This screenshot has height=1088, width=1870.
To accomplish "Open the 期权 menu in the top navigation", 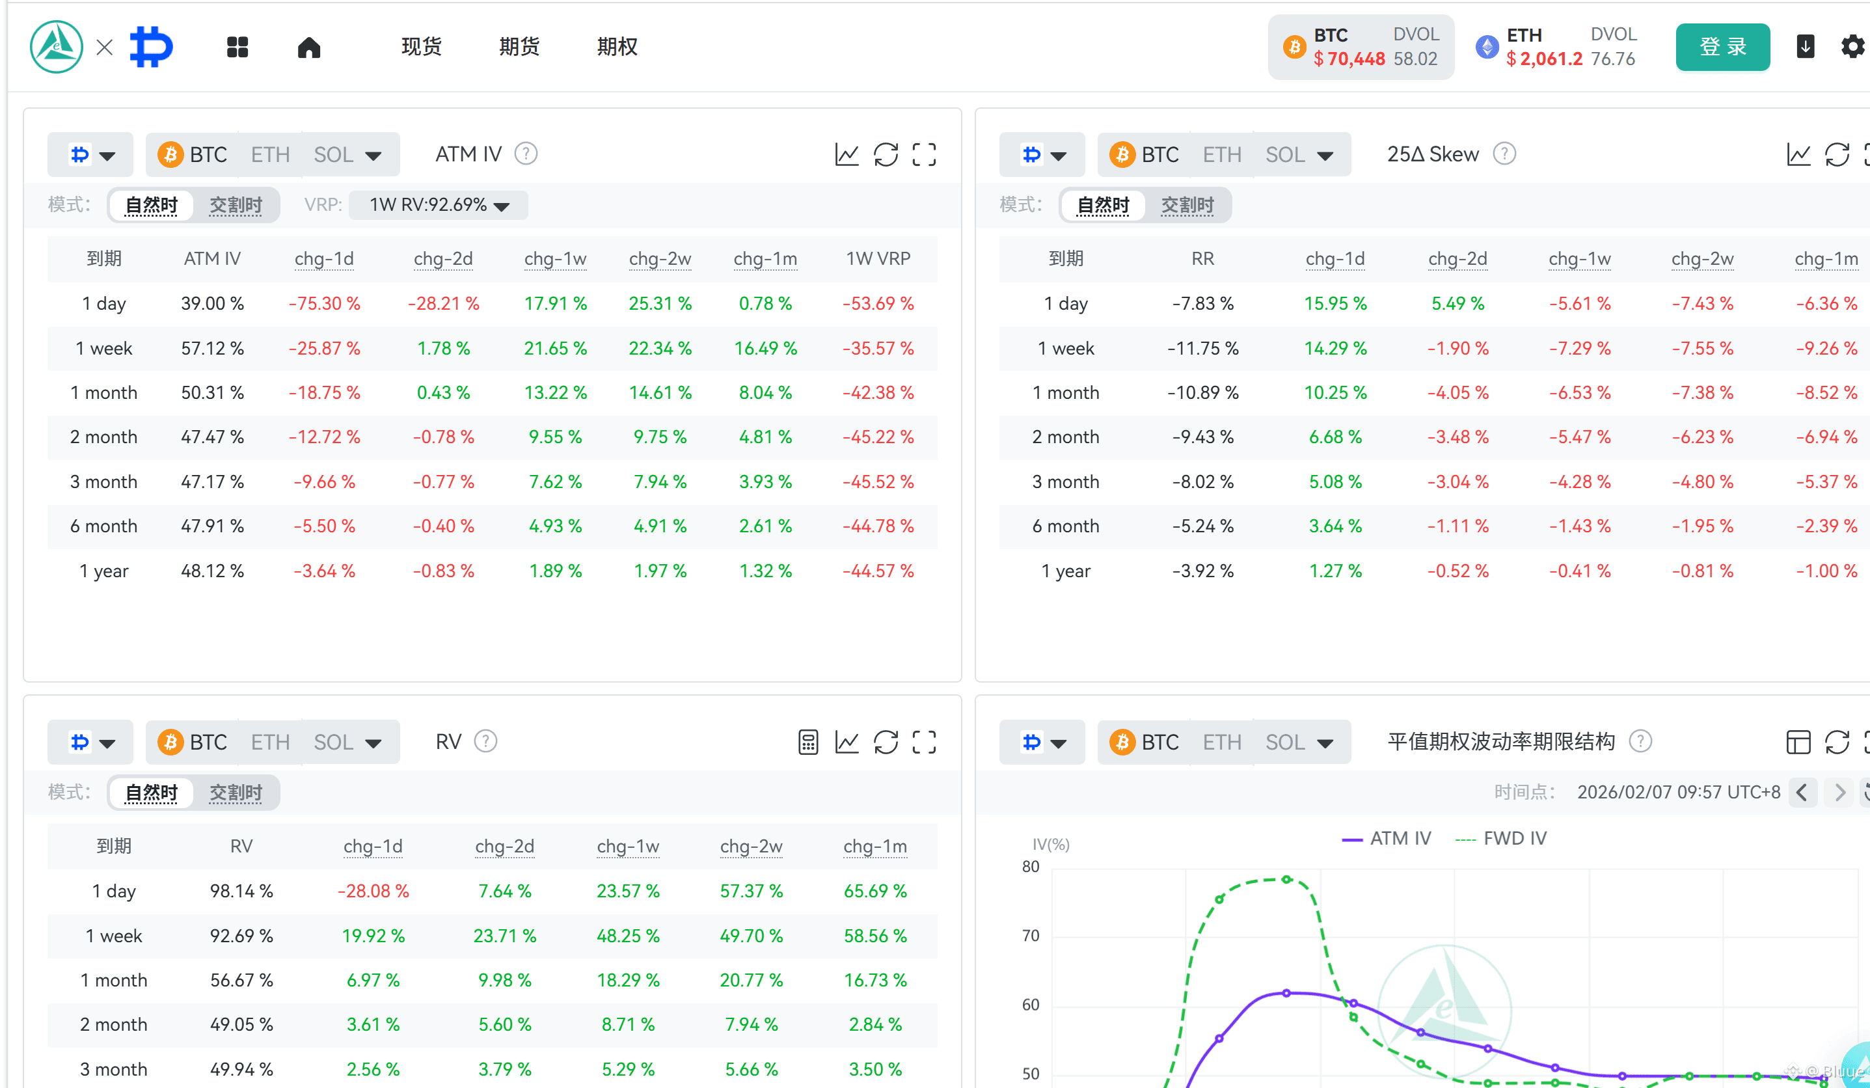I will coord(617,47).
